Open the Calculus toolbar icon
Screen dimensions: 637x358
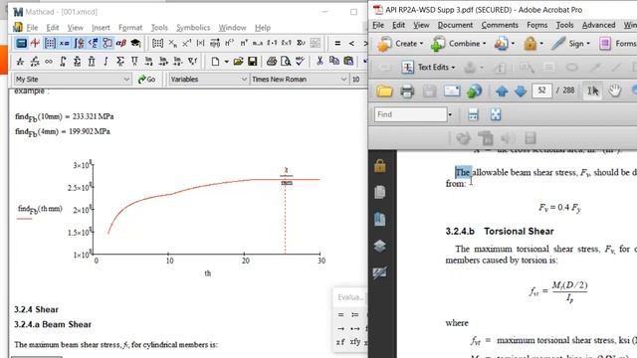pos(80,43)
